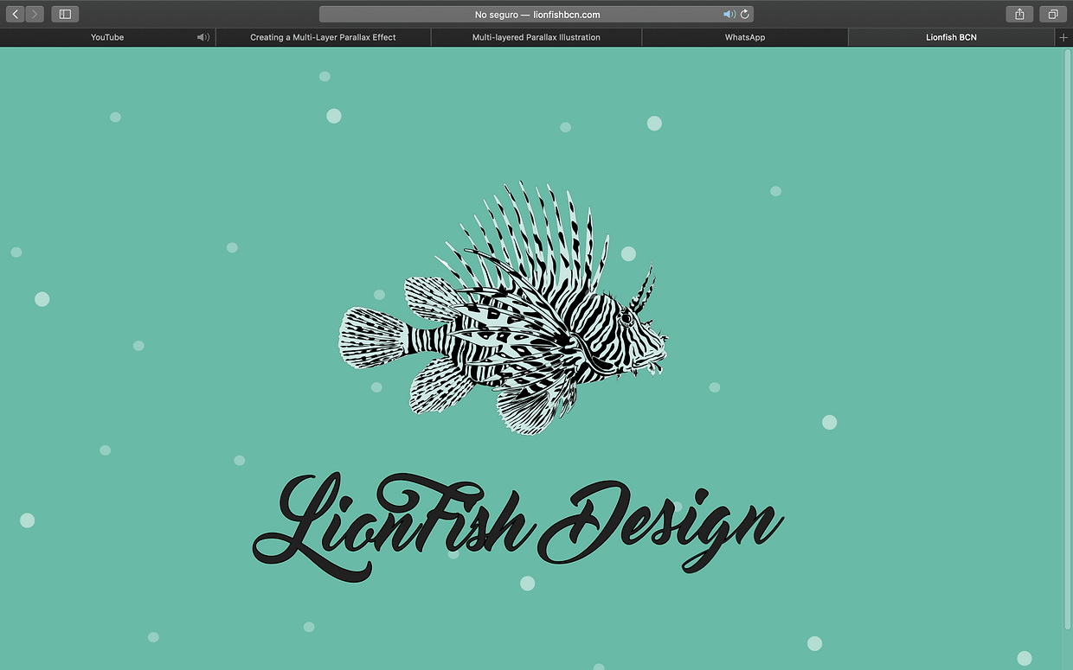Screen dimensions: 1073x670
Task: Click the LionFish Design script logo
Action: click(x=517, y=525)
